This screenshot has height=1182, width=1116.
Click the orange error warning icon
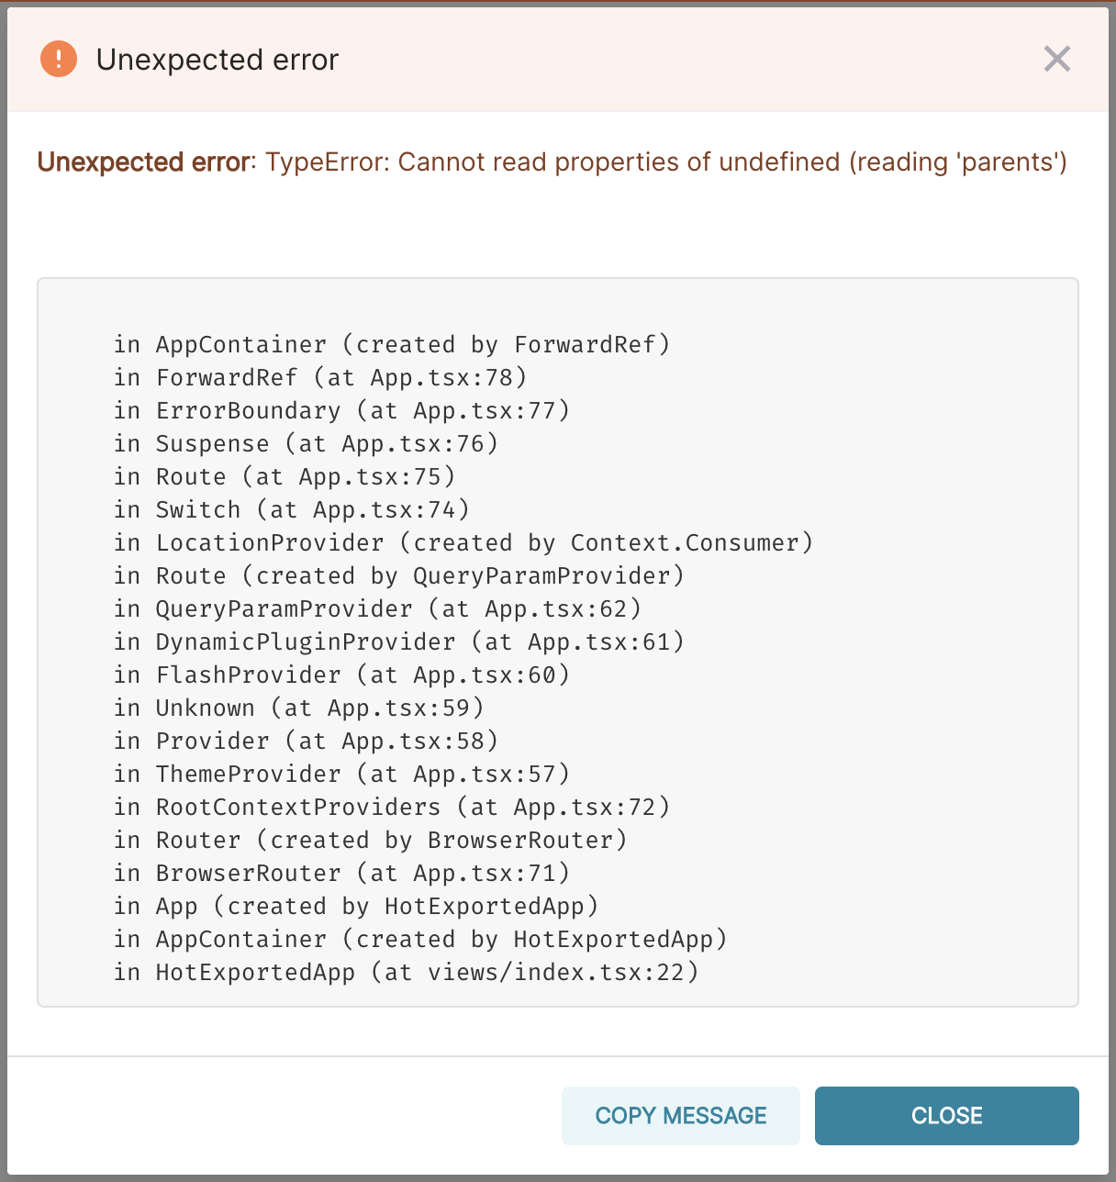pos(59,60)
